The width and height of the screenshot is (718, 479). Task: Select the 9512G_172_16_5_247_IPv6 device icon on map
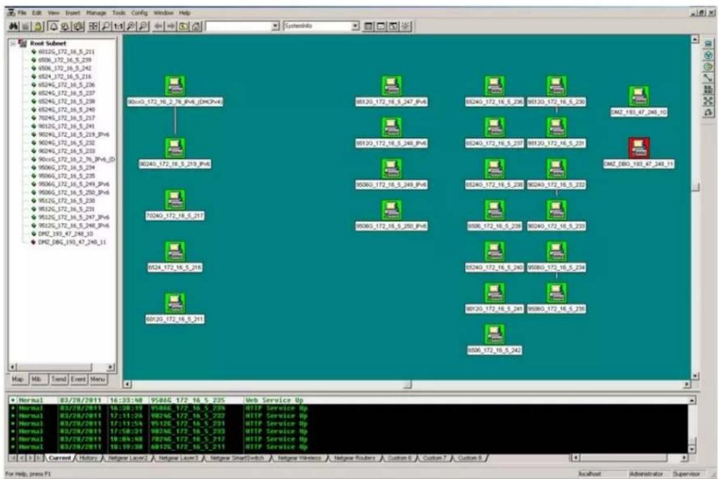(391, 86)
